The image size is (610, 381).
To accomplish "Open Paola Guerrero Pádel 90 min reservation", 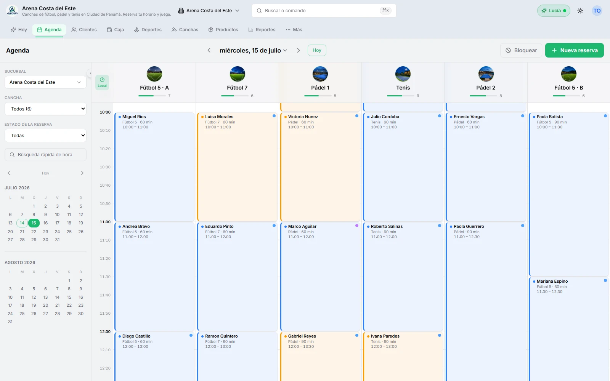I will pyautogui.click(x=486, y=302).
